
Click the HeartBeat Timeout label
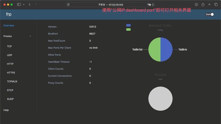[59, 62]
